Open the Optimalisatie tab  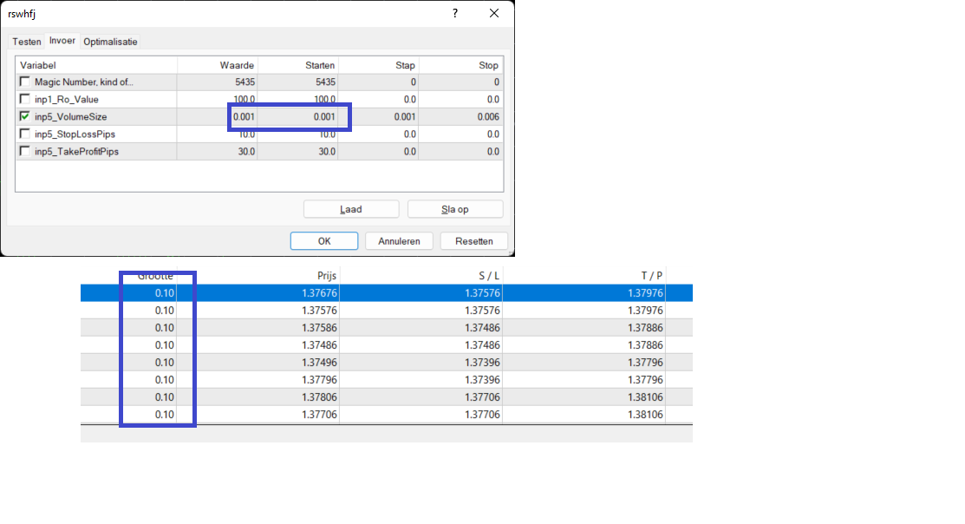coord(110,42)
